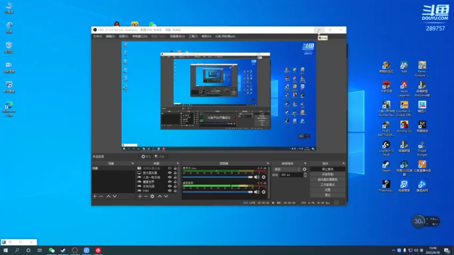The height and width of the screenshot is (255, 454).
Task: Open the Apex Legends desktop shortcut
Action: [404, 89]
